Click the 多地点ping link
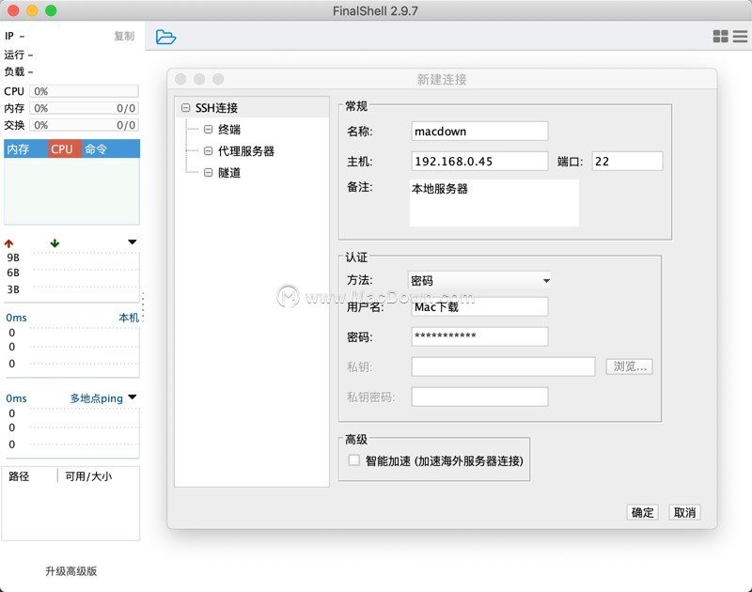This screenshot has width=752, height=592. (97, 397)
